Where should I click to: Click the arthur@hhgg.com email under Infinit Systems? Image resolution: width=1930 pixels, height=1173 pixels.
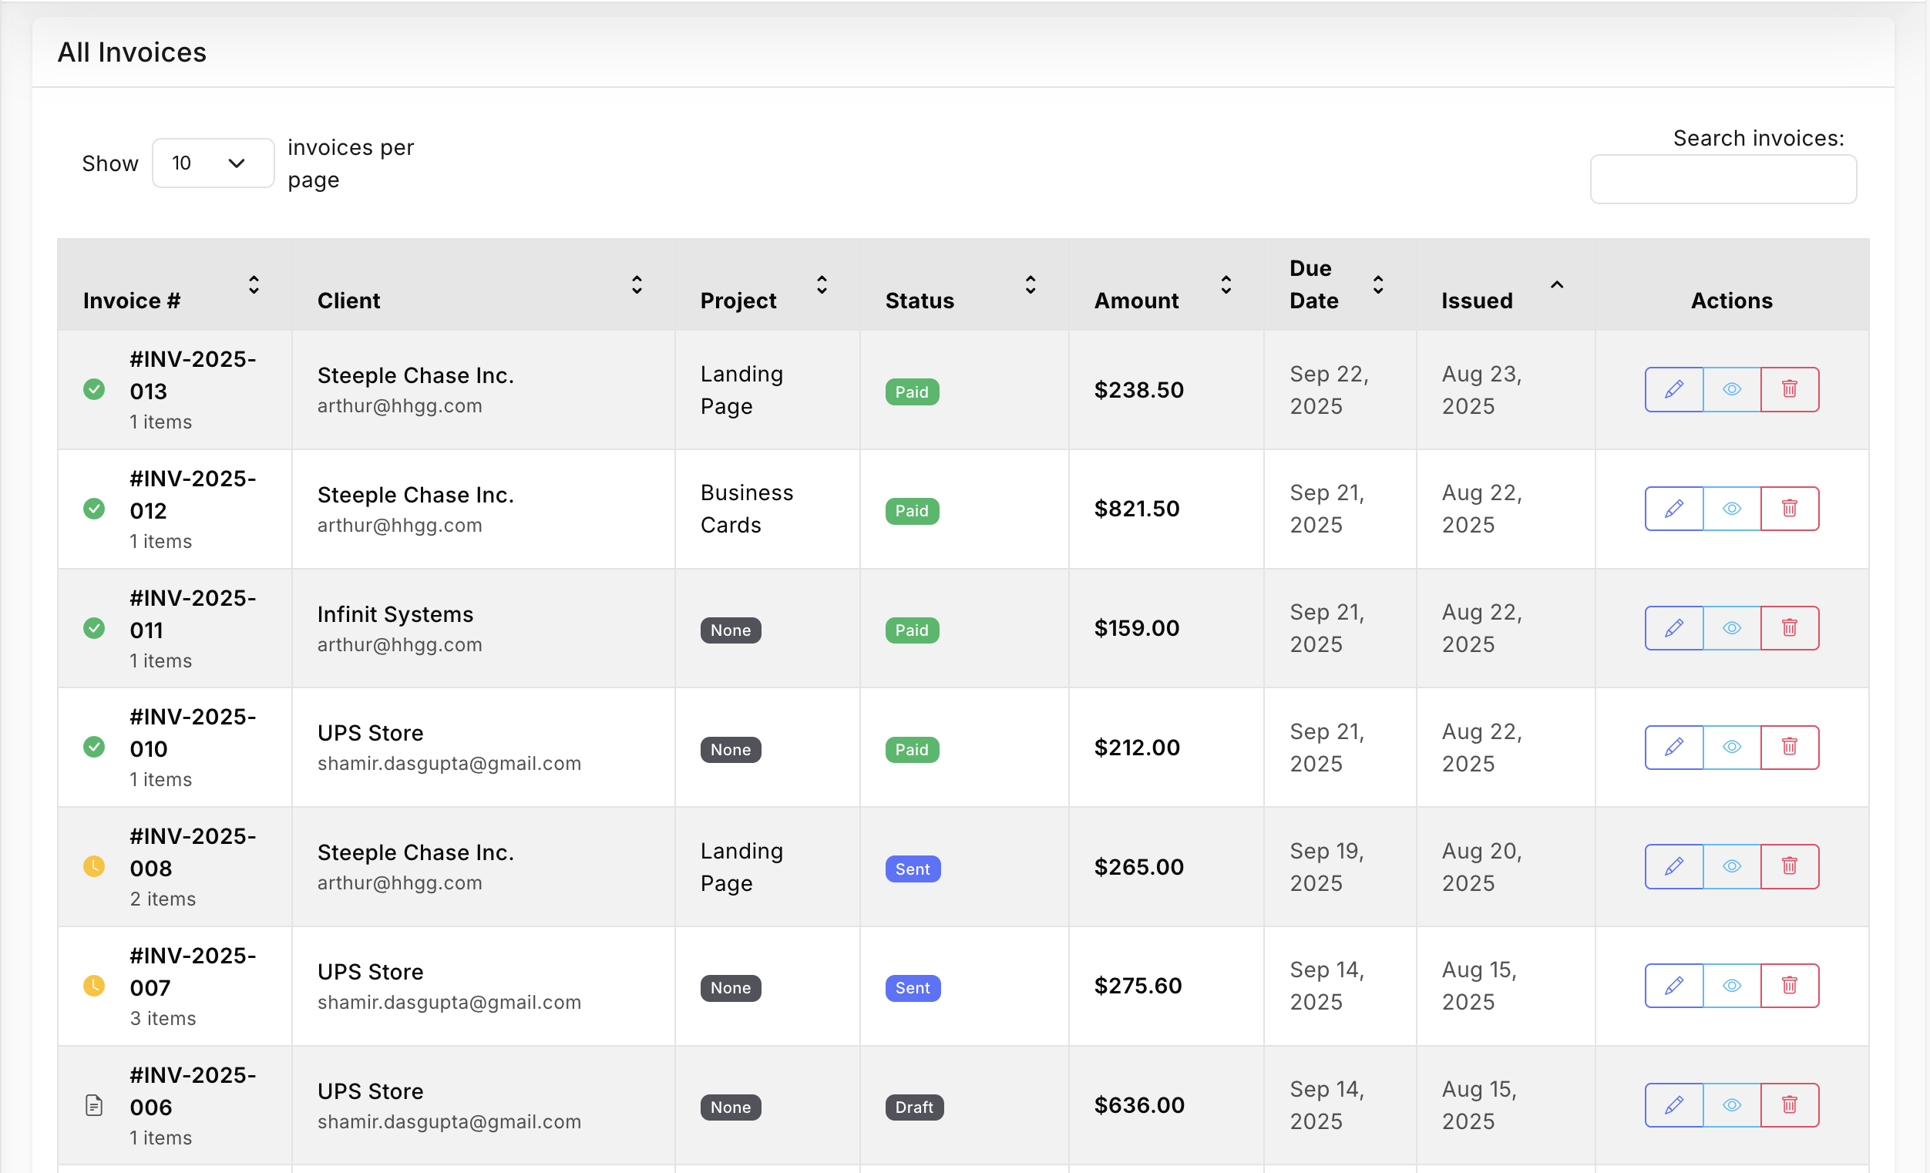click(399, 644)
